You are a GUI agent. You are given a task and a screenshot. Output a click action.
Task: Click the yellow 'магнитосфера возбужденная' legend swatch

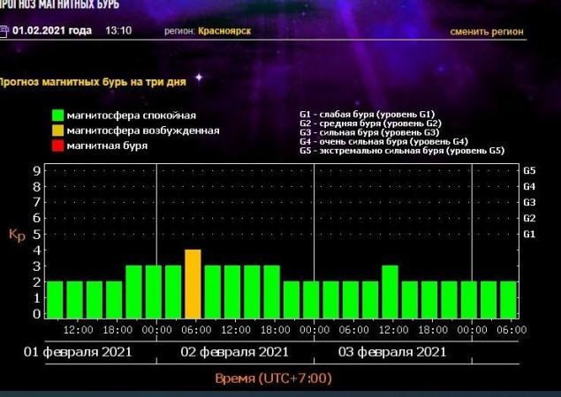(57, 130)
